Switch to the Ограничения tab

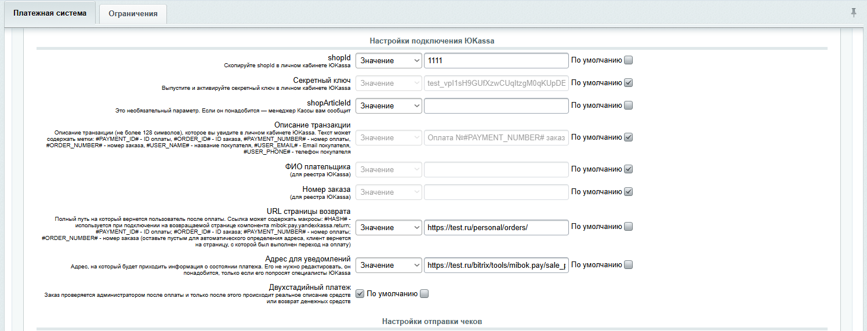[133, 14]
